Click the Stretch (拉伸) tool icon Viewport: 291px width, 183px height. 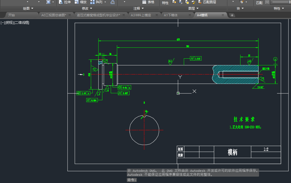click(61, 2)
